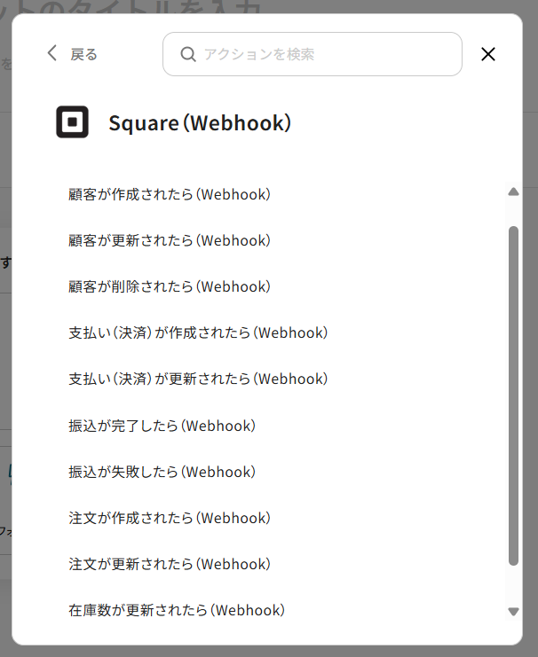Image resolution: width=538 pixels, height=657 pixels.
Task: Select 顧客が削除されたら(Webhook)
Action: point(170,286)
